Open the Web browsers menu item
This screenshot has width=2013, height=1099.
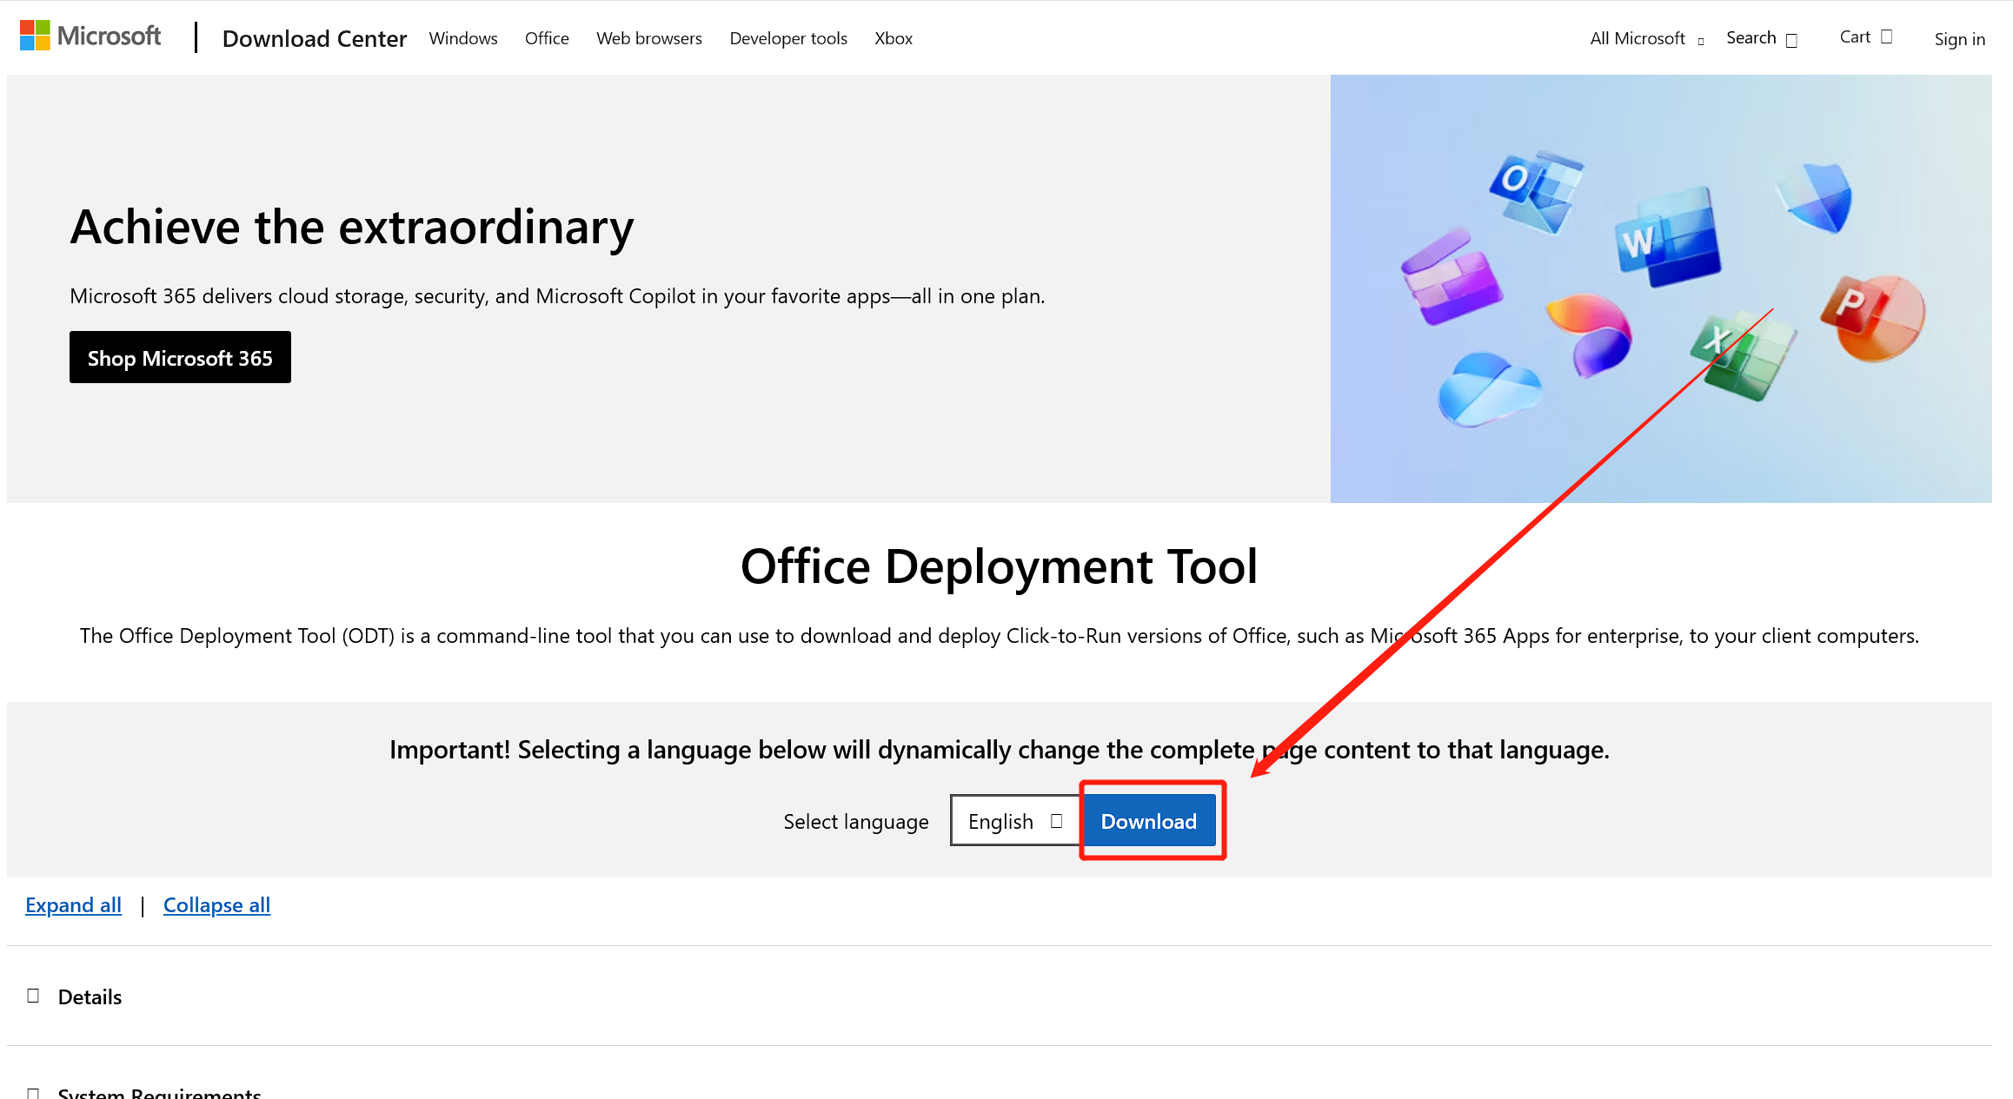[x=649, y=38]
